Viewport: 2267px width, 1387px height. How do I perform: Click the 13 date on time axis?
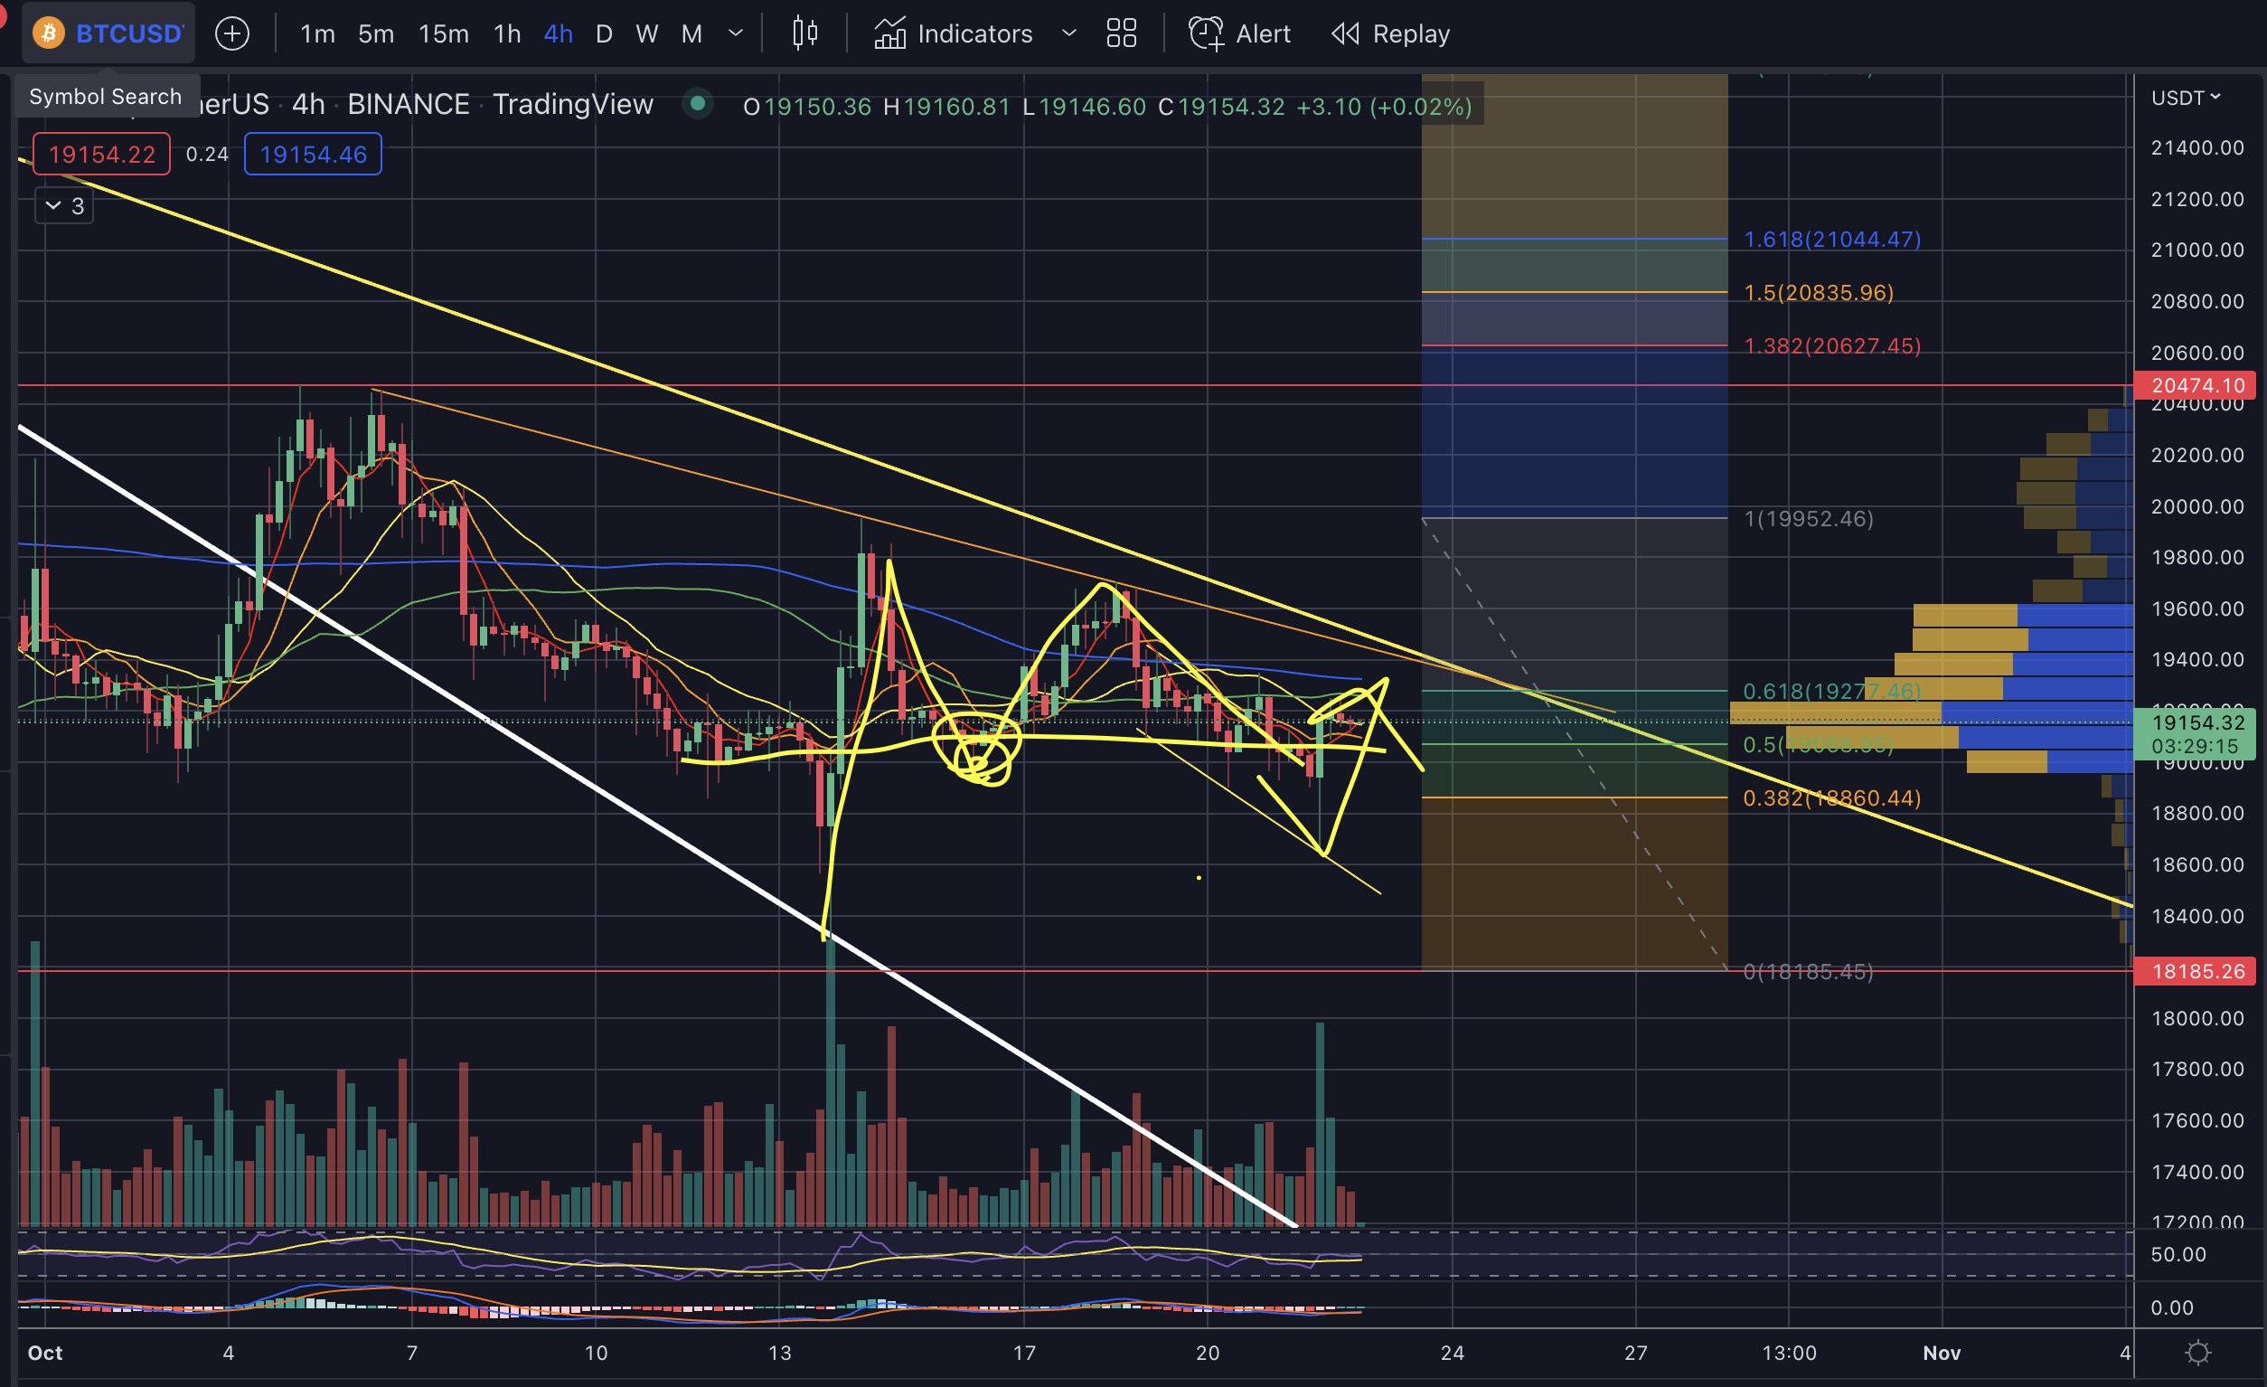pyautogui.click(x=779, y=1352)
